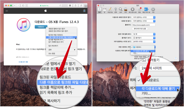Reload the page from the address bar
This screenshot has width=184, height=109.
pos(60,5)
